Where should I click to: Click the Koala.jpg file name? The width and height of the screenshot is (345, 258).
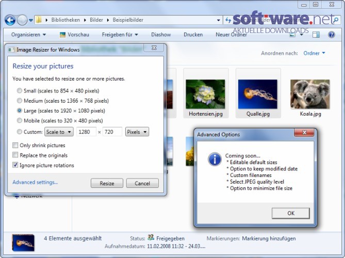click(x=310, y=114)
